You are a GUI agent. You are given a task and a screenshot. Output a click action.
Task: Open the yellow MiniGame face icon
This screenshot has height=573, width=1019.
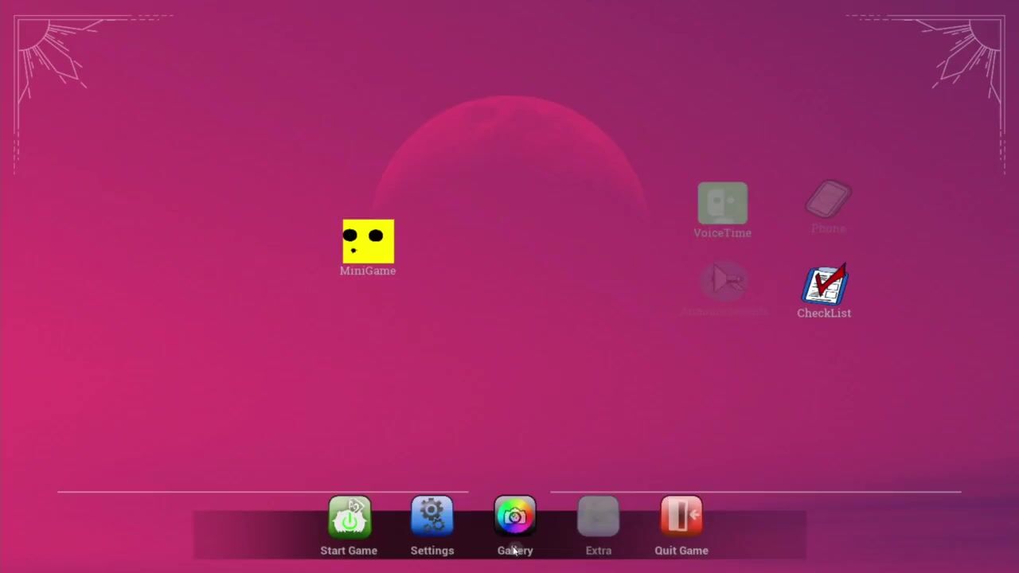tap(368, 241)
